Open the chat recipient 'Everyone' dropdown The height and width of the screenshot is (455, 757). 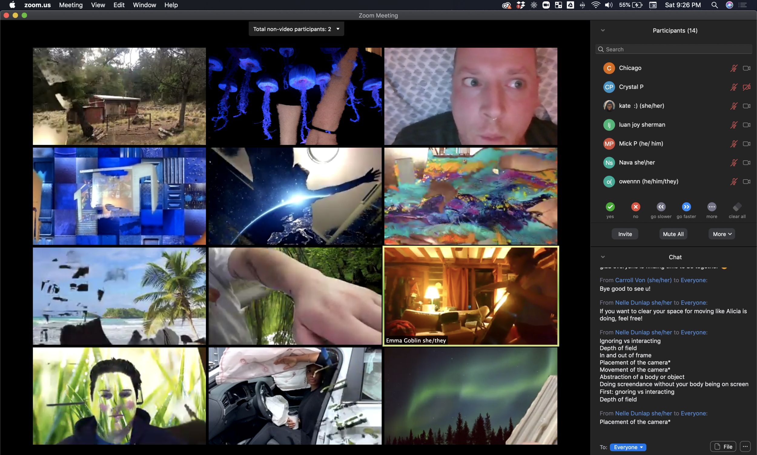[628, 447]
